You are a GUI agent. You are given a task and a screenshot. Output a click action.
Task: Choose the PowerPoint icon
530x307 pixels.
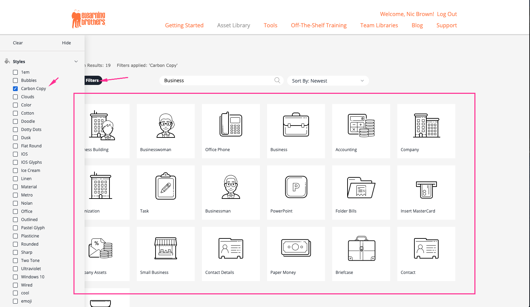coord(296,187)
